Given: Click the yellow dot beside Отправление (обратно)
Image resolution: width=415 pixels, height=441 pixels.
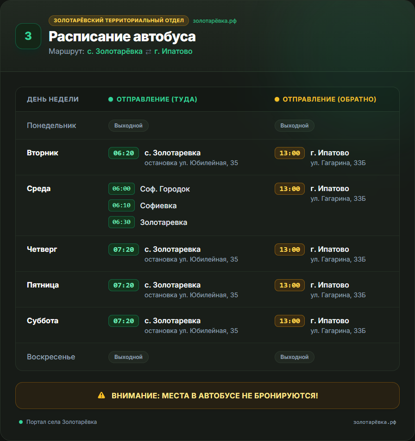Looking at the screenshot, I should 277,99.
